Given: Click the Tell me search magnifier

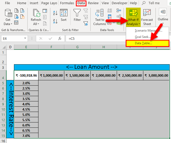Looking at the screenshot, I should click(144, 3).
